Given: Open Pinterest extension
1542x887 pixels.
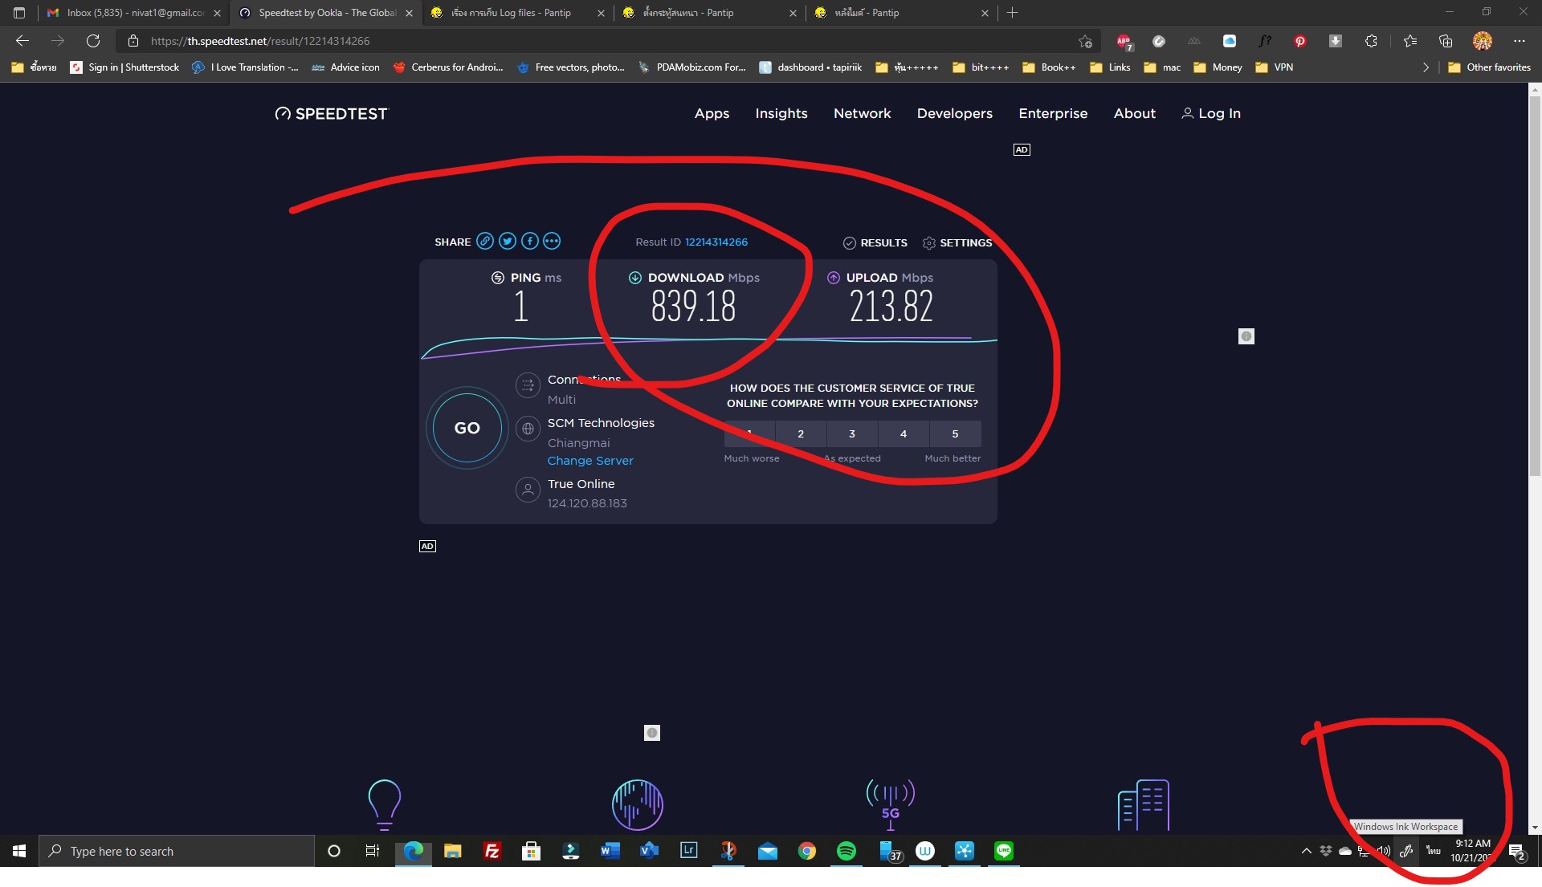Looking at the screenshot, I should point(1300,41).
